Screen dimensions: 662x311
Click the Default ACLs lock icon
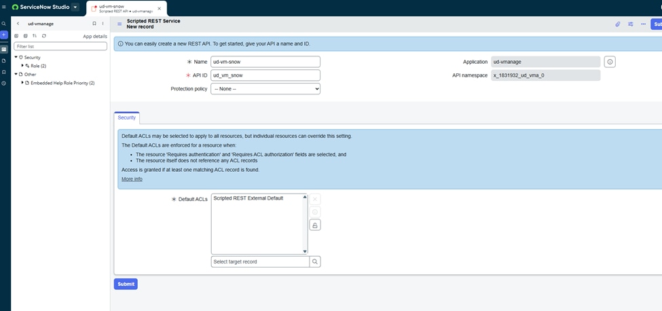tap(315, 225)
